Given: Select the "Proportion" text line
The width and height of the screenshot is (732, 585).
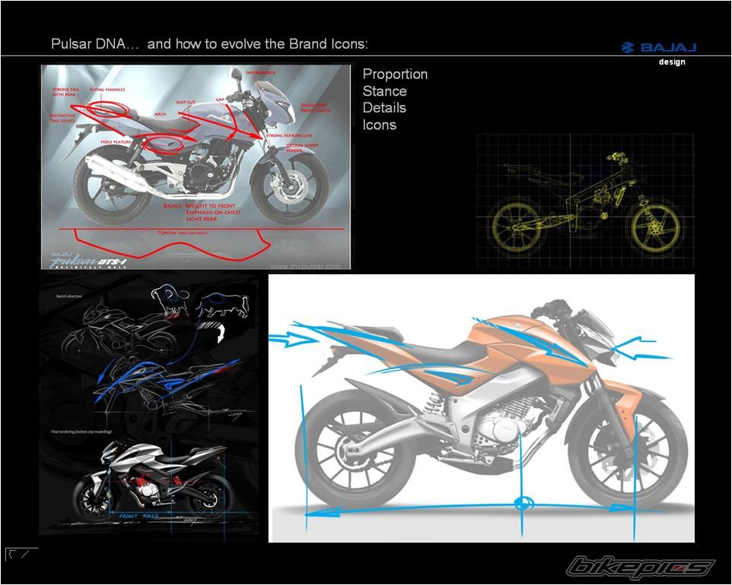Looking at the screenshot, I should pos(395,74).
